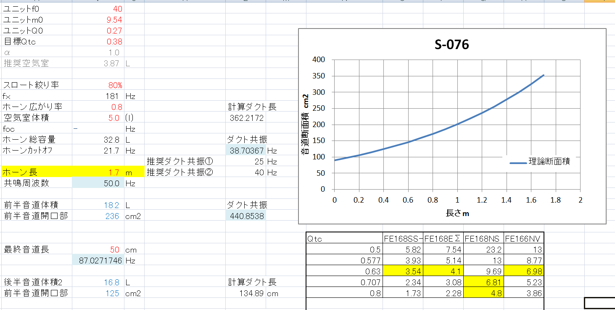Click the Qtc row value 0.577

344,261
